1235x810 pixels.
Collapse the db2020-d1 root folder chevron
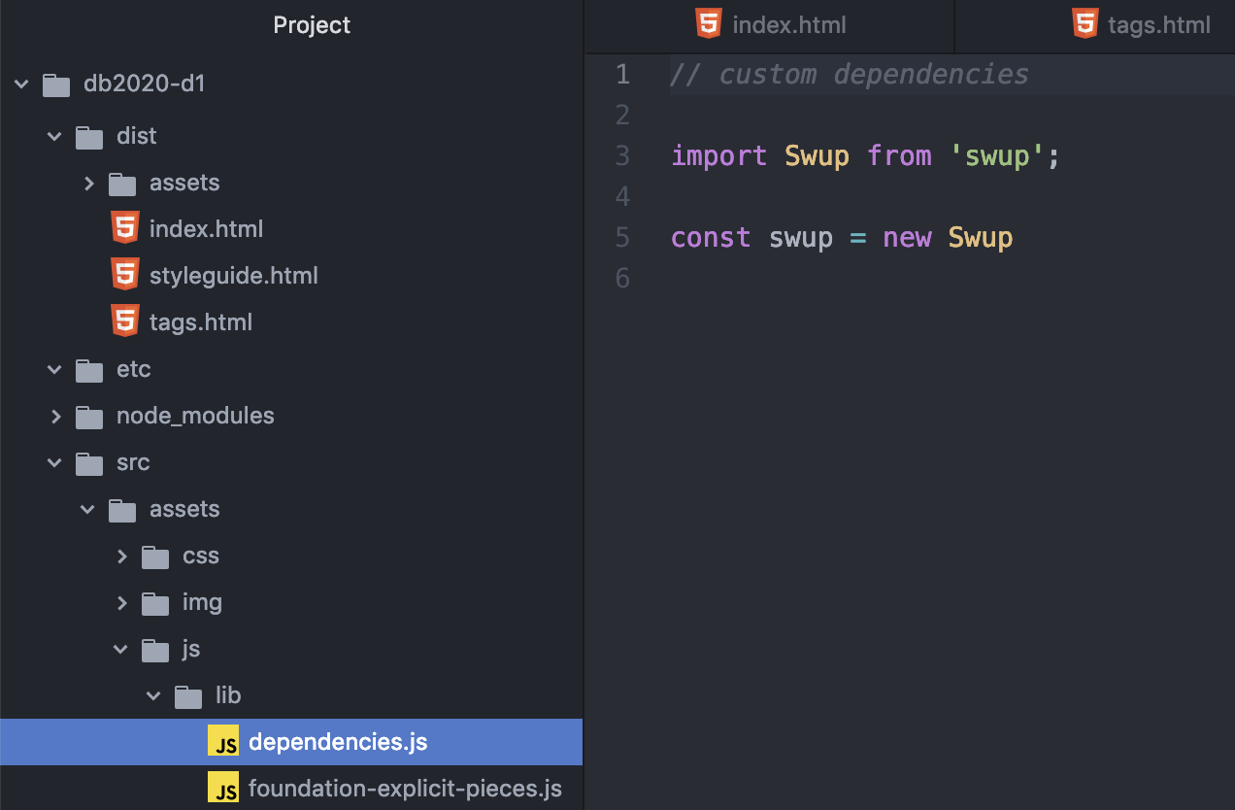tap(22, 84)
